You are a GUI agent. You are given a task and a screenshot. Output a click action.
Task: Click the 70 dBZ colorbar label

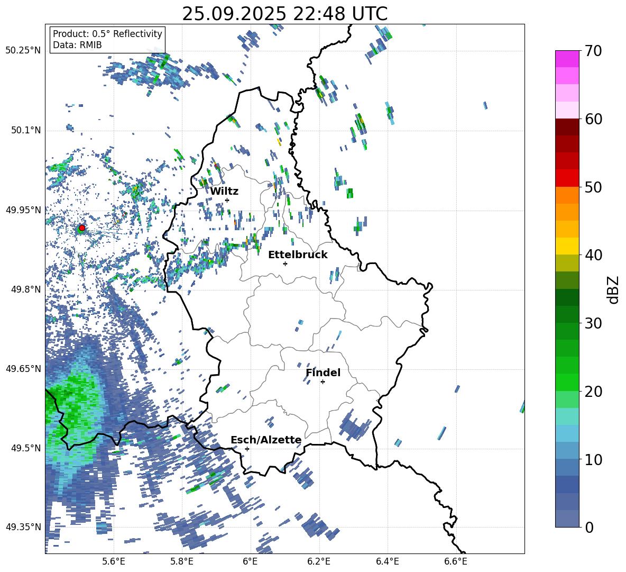point(593,51)
